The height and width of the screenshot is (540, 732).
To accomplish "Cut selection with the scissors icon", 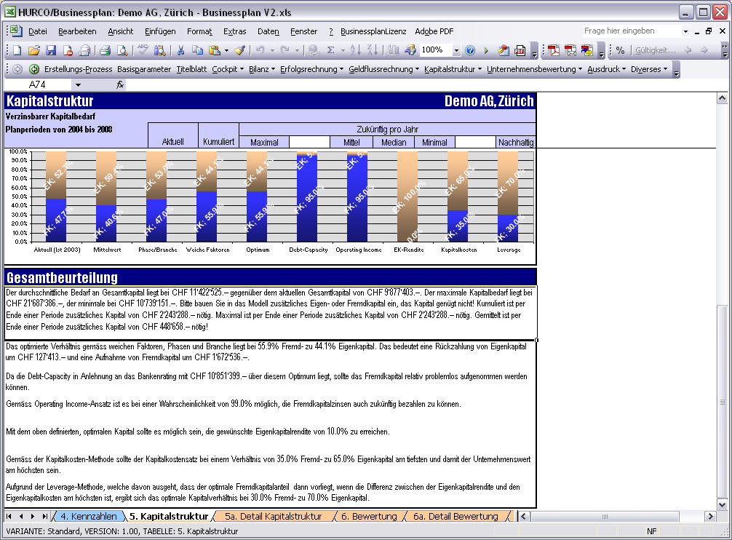I will [180, 50].
